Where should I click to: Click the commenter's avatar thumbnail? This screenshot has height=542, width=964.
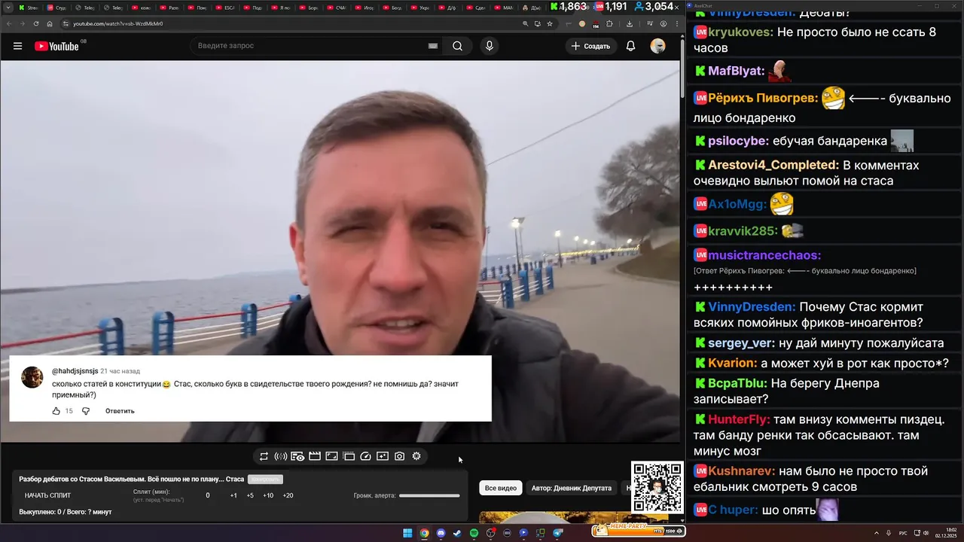pyautogui.click(x=32, y=377)
